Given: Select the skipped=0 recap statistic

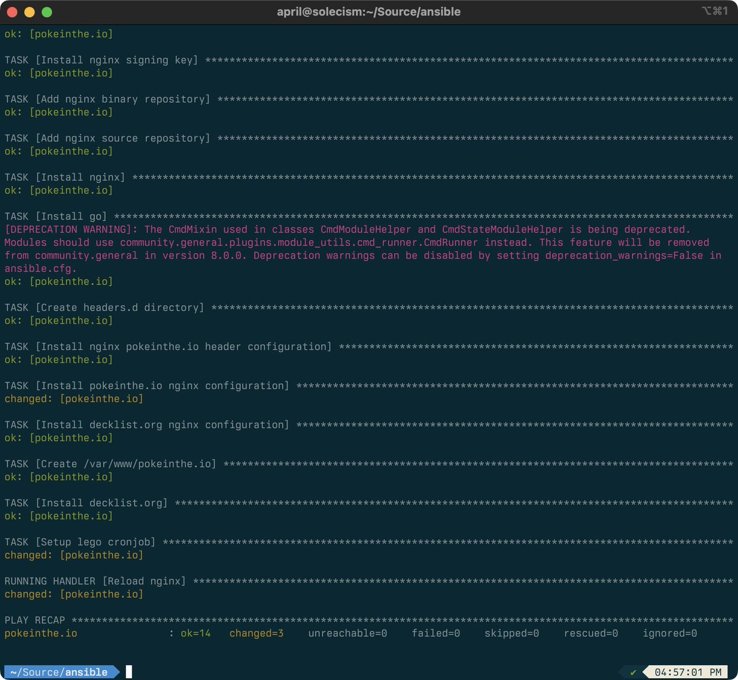Looking at the screenshot, I should pyautogui.click(x=512, y=633).
